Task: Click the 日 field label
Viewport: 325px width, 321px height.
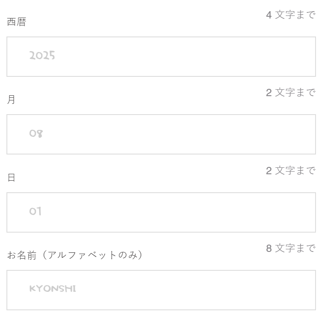Action: [11, 178]
